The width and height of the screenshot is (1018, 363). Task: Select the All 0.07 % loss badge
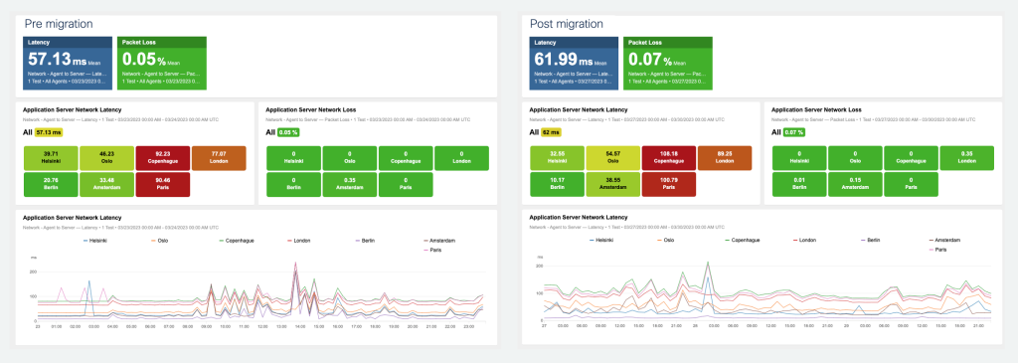794,132
